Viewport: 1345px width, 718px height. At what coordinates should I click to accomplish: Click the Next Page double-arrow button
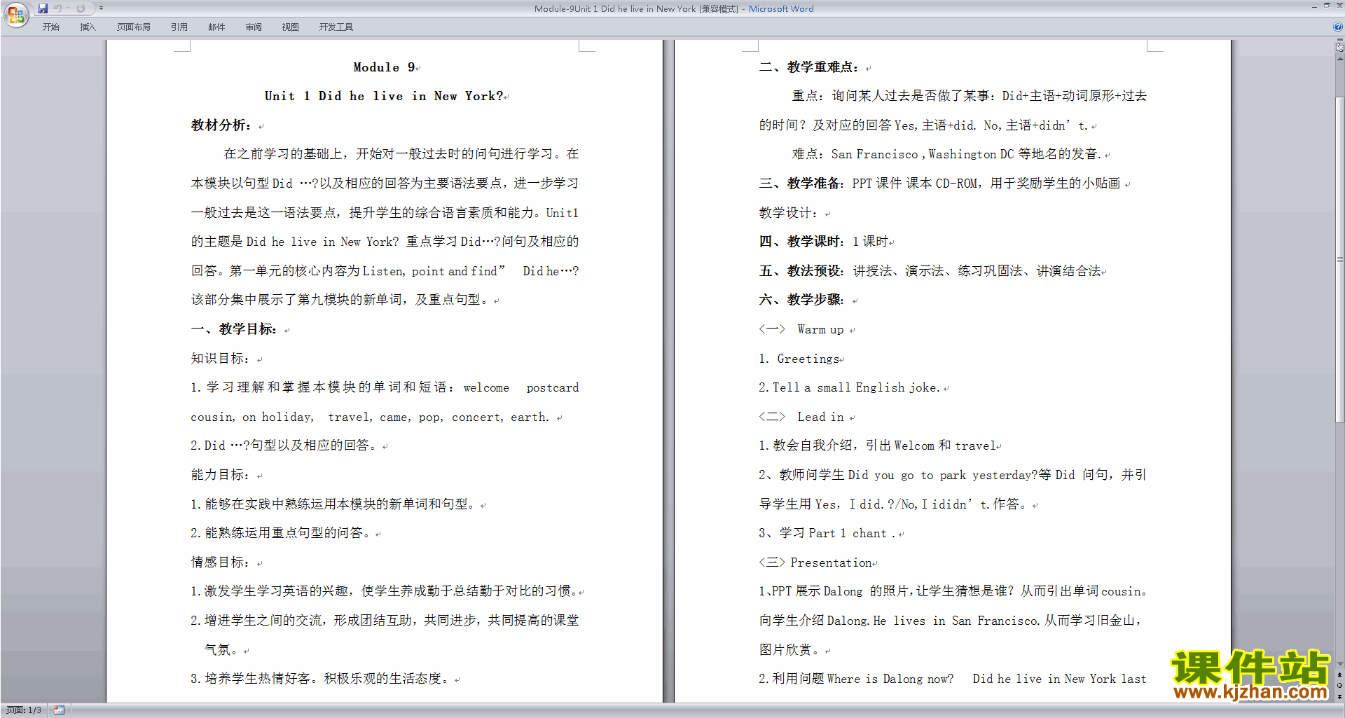(1339, 696)
